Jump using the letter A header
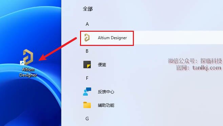223x126 pixels. pos(87,24)
